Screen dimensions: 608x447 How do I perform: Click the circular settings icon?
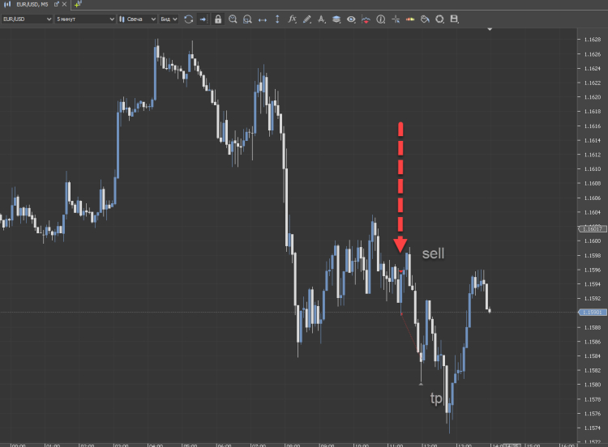439,19
